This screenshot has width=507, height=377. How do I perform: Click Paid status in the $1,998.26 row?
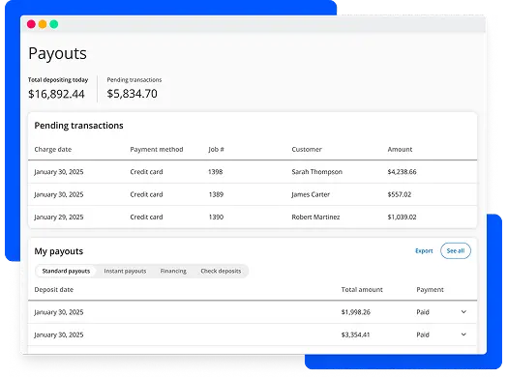tap(423, 312)
